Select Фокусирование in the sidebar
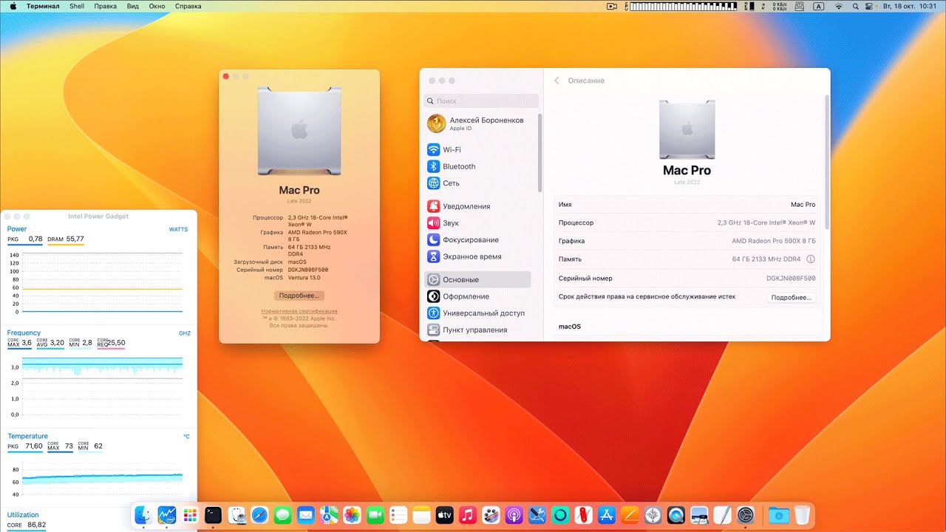 coord(479,240)
